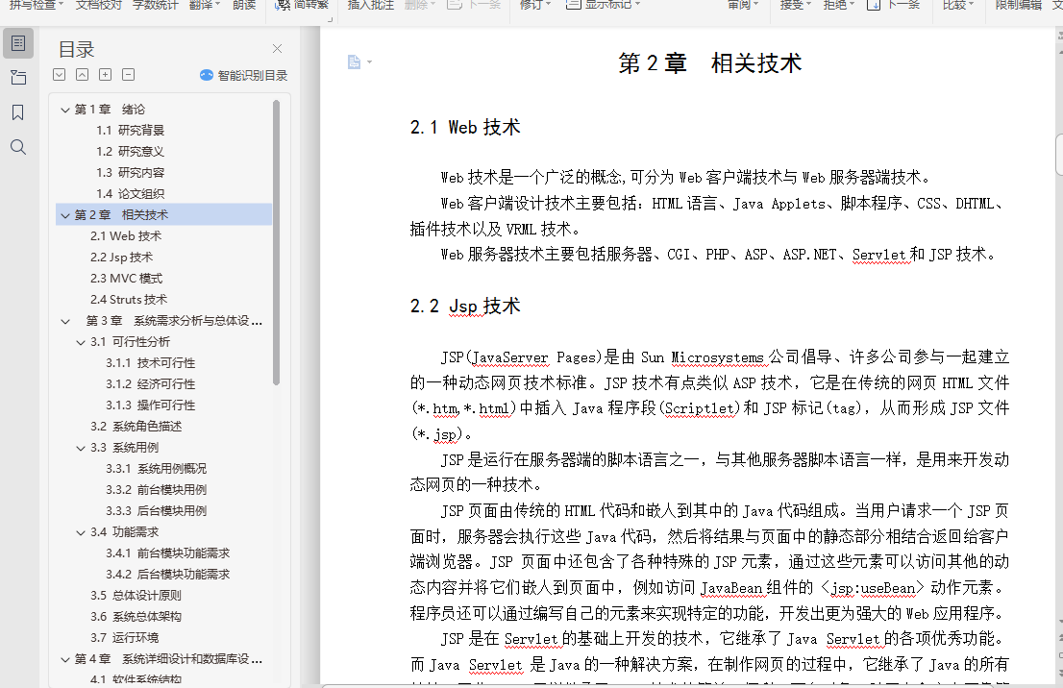
Task: Go to outline entry 3.5 总体设计原则
Action: tap(136, 595)
